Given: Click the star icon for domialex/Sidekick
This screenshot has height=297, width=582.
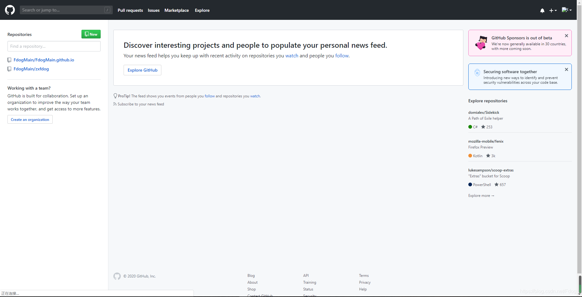Looking at the screenshot, I should click(483, 127).
